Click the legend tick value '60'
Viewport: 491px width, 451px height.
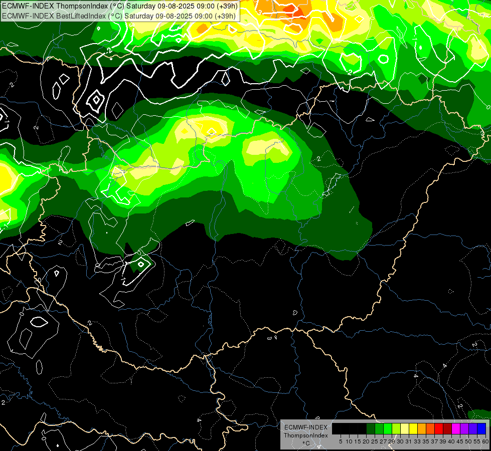[485, 441]
